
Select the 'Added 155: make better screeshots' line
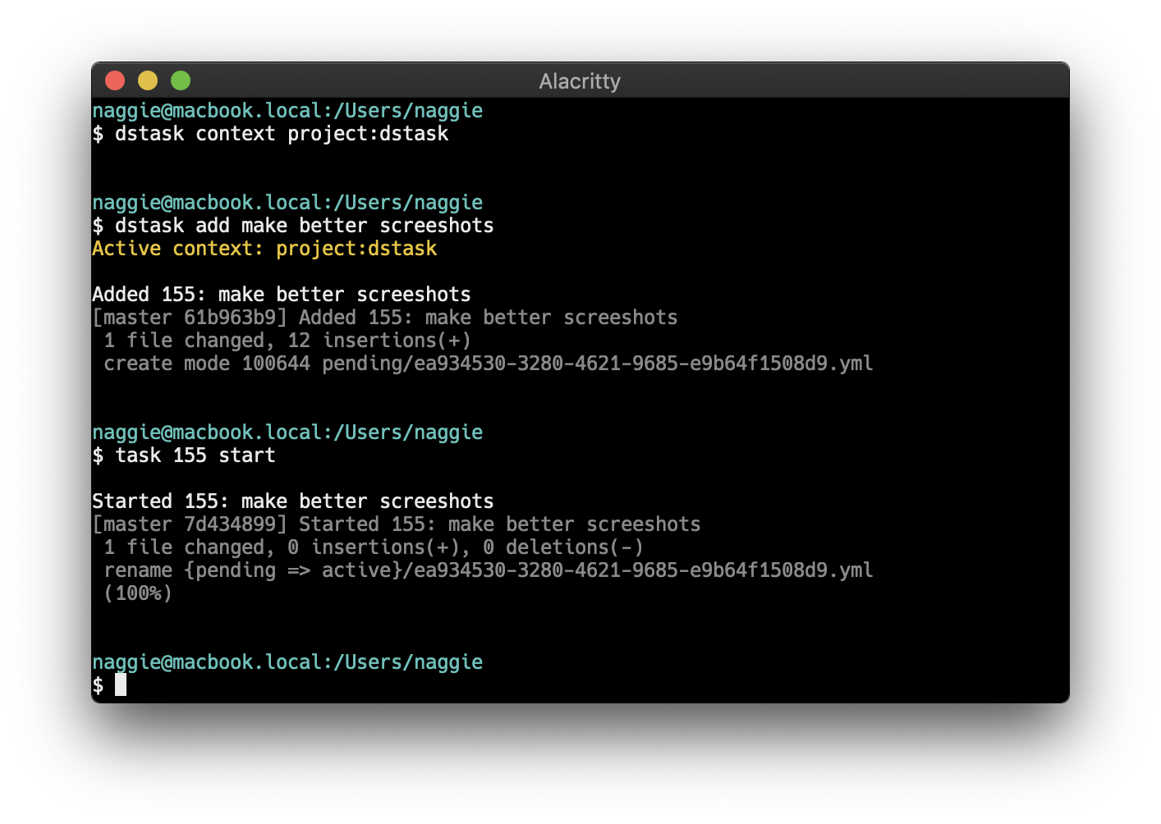(281, 294)
